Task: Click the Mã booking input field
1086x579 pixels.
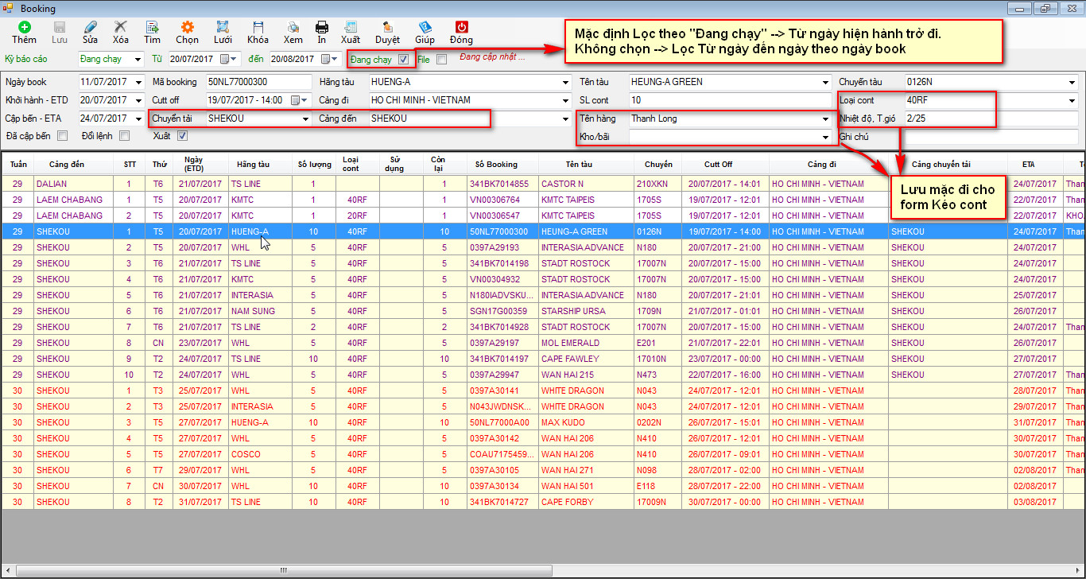Action: coord(258,82)
